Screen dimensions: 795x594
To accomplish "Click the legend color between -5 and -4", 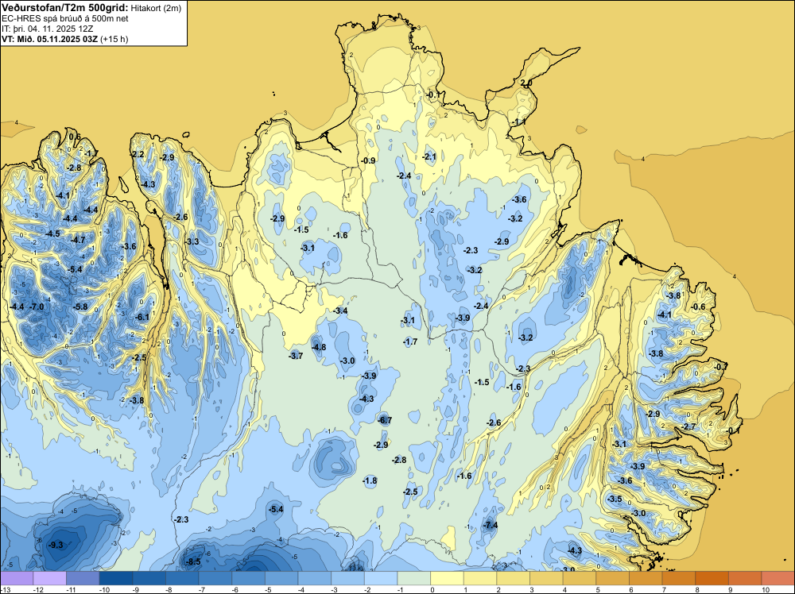I will coord(281,578).
